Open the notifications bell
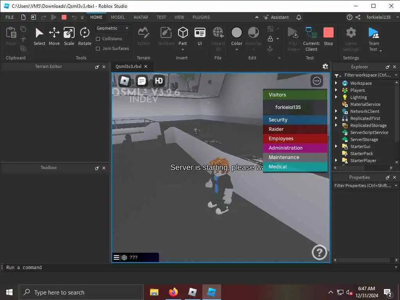 pos(299,17)
